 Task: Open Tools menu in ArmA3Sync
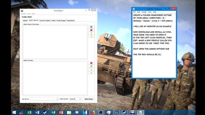pyautogui.click(x=29, y=14)
